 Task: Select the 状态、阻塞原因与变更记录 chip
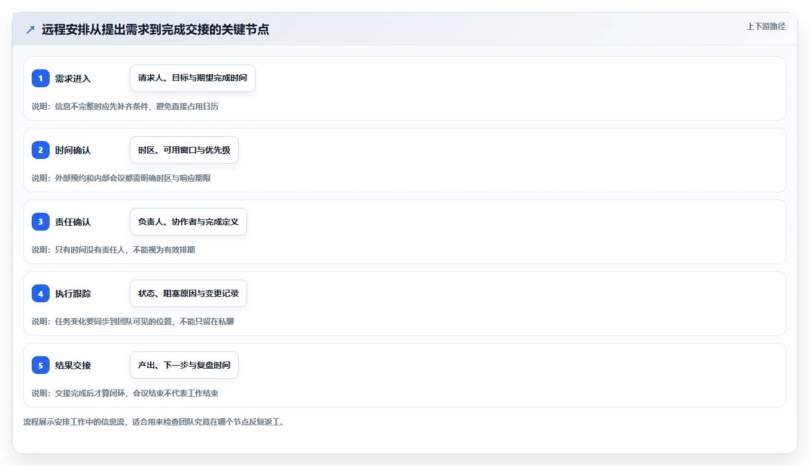[x=188, y=293]
